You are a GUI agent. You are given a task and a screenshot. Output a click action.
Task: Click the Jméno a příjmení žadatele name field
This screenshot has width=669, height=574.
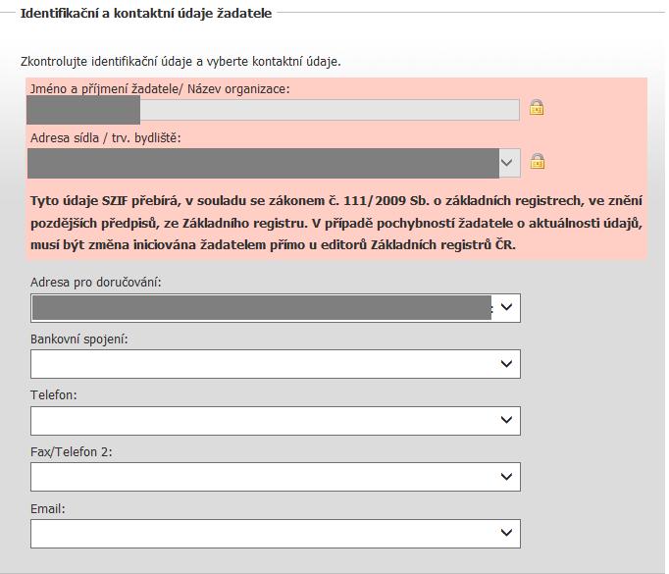273,110
